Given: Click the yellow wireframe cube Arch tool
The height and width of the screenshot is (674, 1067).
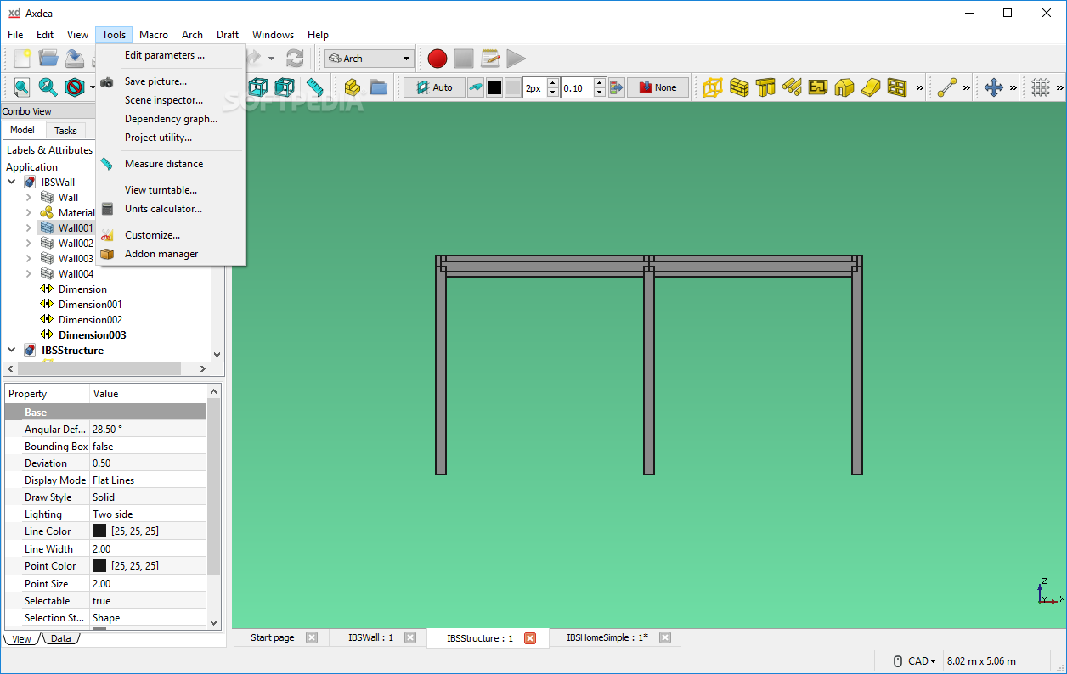Looking at the screenshot, I should (x=713, y=87).
